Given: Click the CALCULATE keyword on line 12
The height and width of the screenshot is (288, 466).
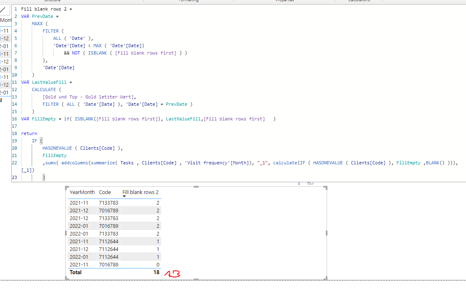Looking at the screenshot, I should coord(44,89).
